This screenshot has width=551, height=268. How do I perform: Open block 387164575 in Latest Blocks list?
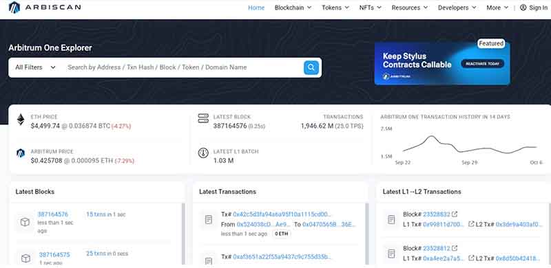pyautogui.click(x=54, y=255)
